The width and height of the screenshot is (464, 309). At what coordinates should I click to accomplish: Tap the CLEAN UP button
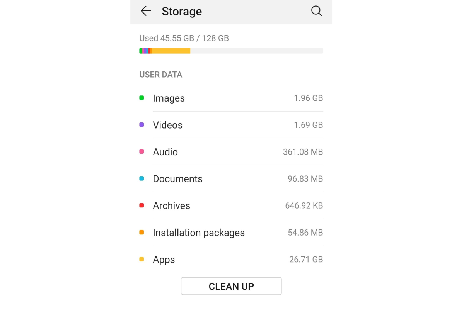pos(231,286)
